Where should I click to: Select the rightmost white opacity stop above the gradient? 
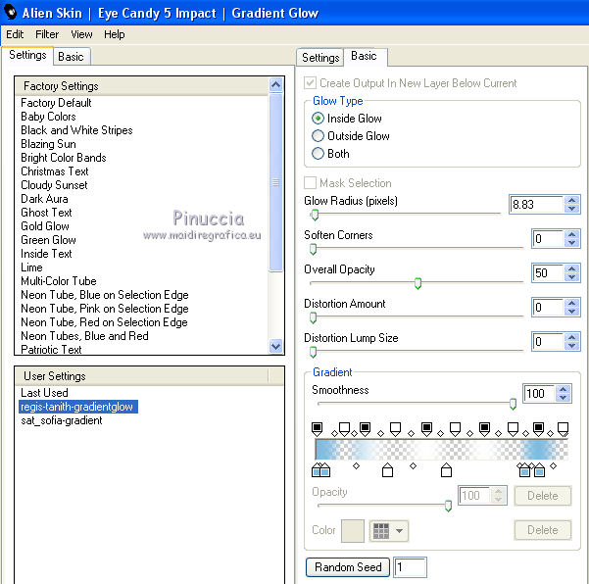(563, 429)
